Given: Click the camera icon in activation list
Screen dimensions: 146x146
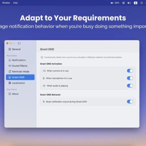Looking at the screenshot, I should pyautogui.click(x=44, y=71).
